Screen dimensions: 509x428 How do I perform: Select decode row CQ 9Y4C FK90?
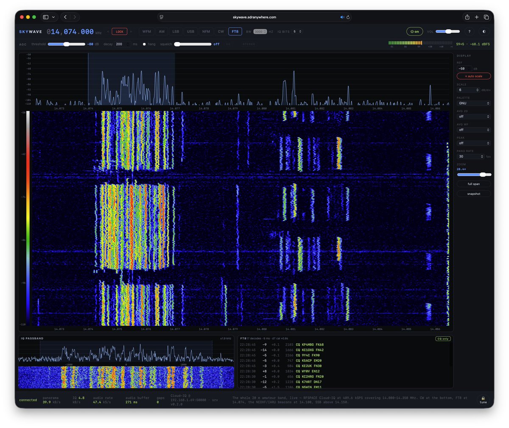click(345, 355)
